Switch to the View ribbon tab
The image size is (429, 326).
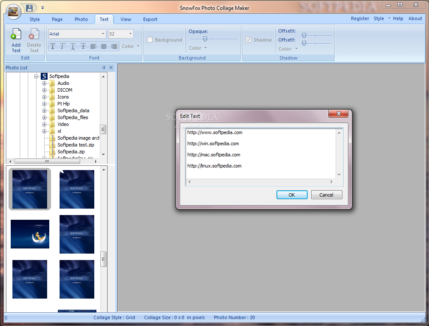126,19
